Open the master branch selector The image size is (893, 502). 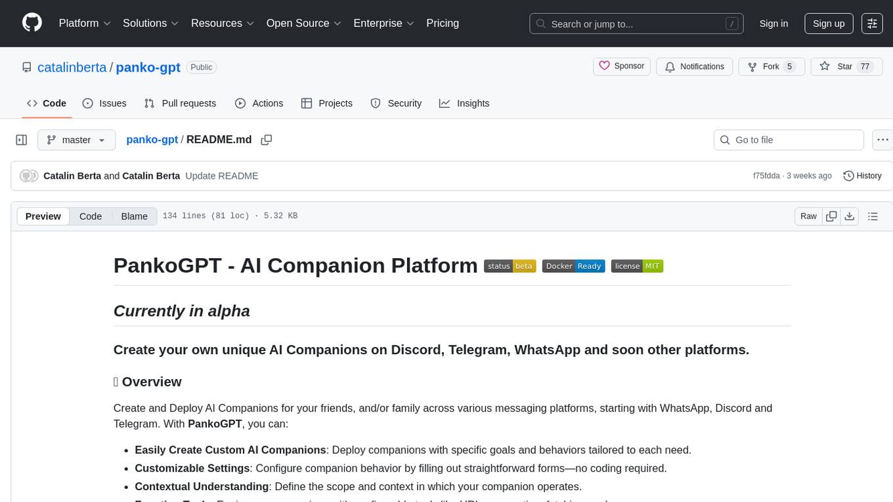76,140
